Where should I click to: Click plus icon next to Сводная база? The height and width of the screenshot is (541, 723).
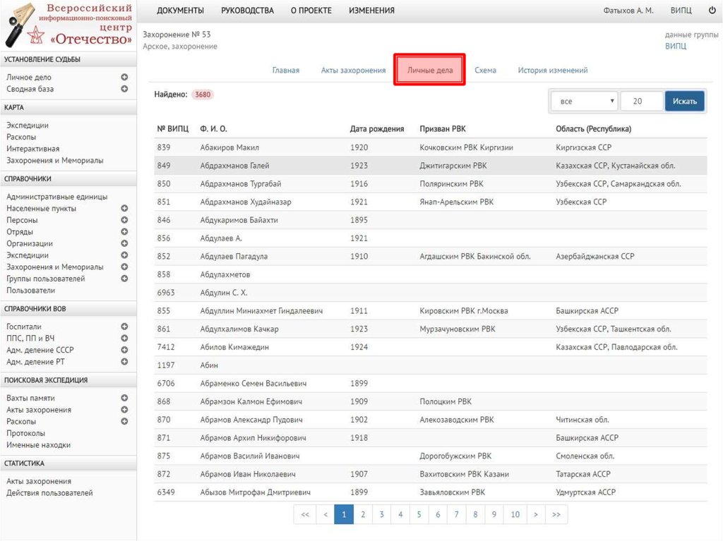[x=124, y=89]
